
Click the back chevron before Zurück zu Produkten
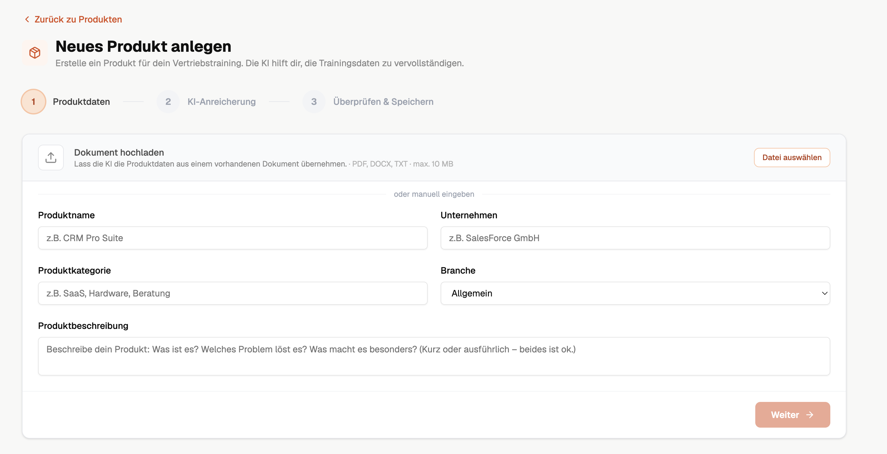tap(26, 19)
